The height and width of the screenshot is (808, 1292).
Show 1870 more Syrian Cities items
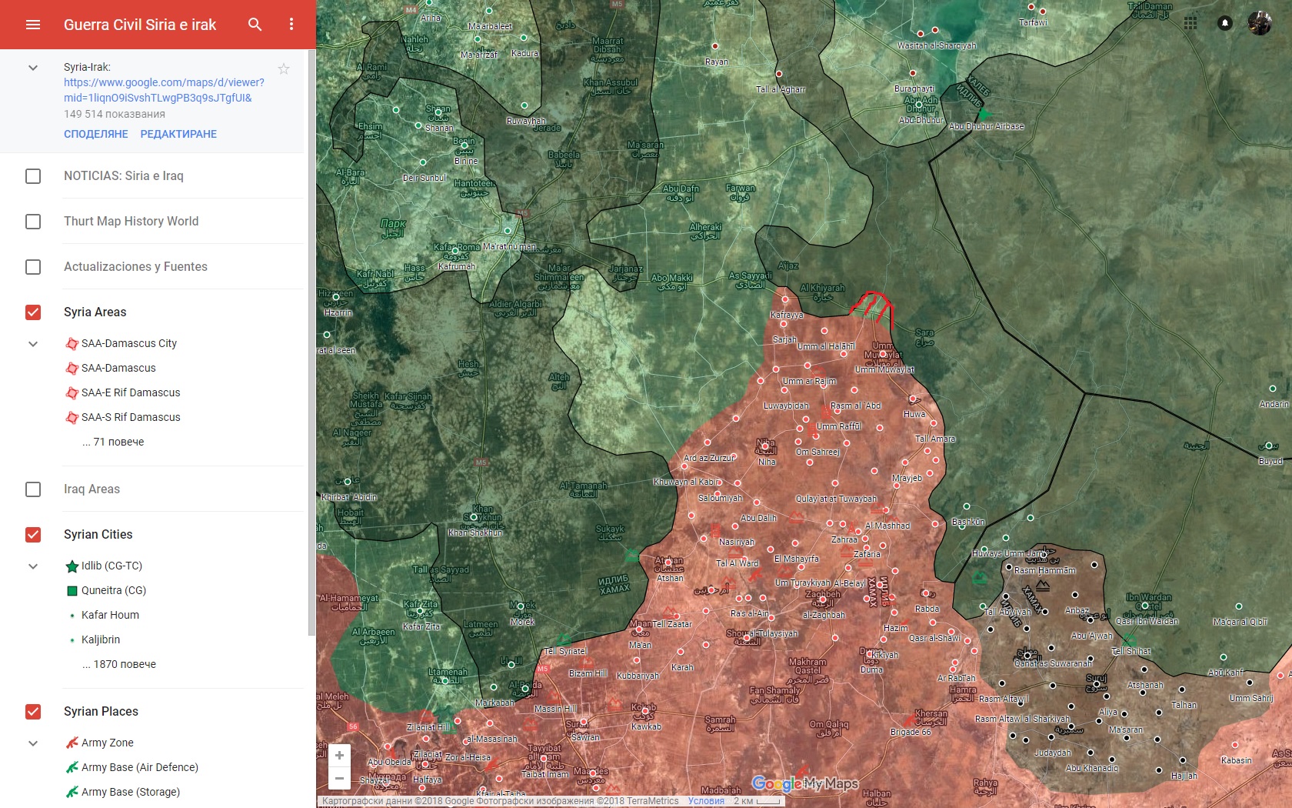coord(119,664)
